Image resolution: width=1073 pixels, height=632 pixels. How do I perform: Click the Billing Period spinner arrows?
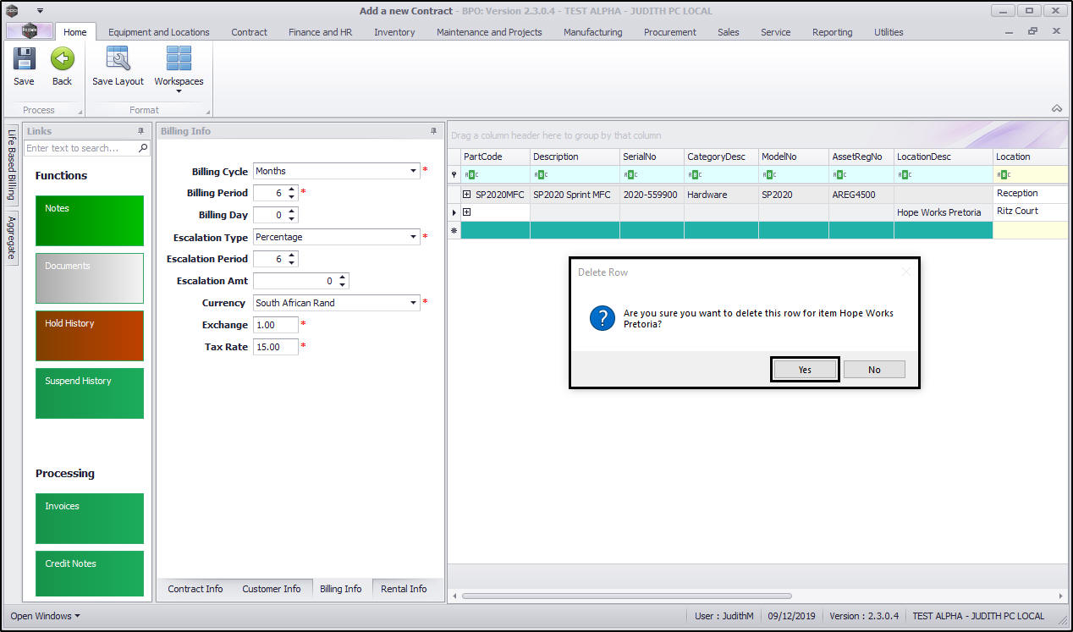(x=292, y=193)
